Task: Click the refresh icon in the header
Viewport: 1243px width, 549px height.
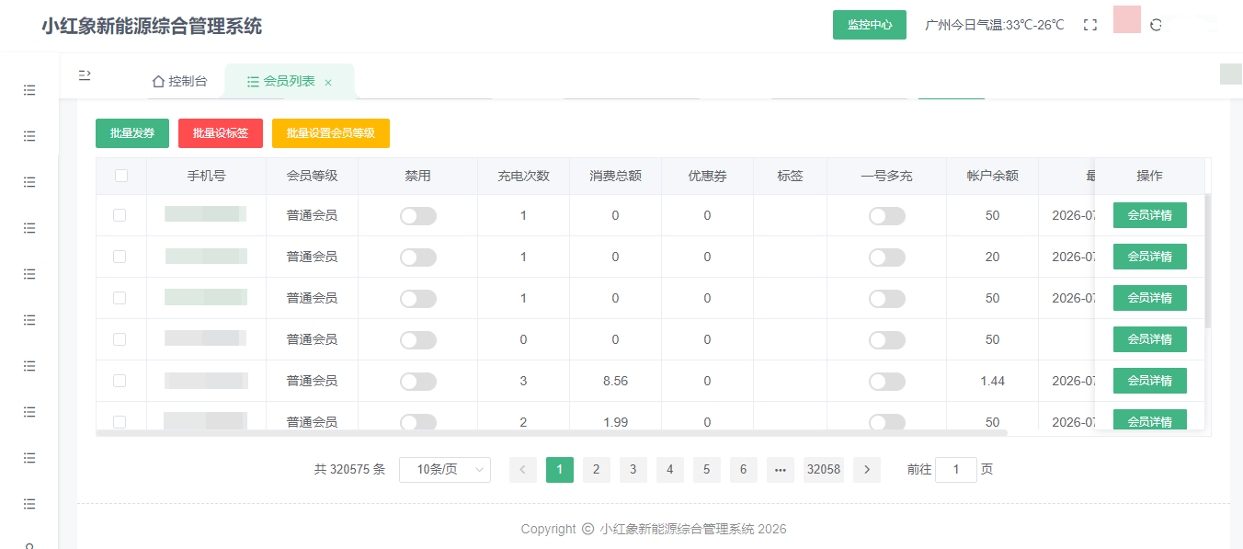Action: click(1156, 25)
